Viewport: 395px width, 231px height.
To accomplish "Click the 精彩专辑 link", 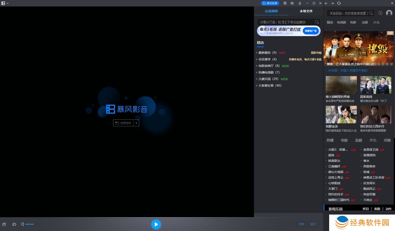I will (316, 53).
